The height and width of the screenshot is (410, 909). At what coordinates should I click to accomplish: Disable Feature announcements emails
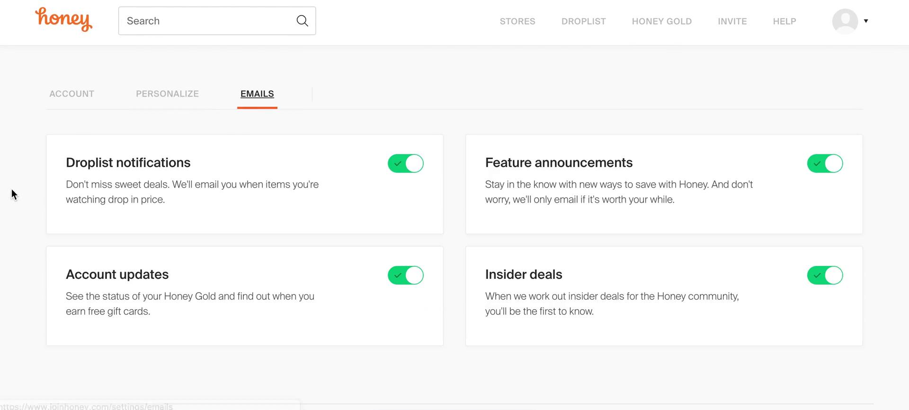point(825,163)
